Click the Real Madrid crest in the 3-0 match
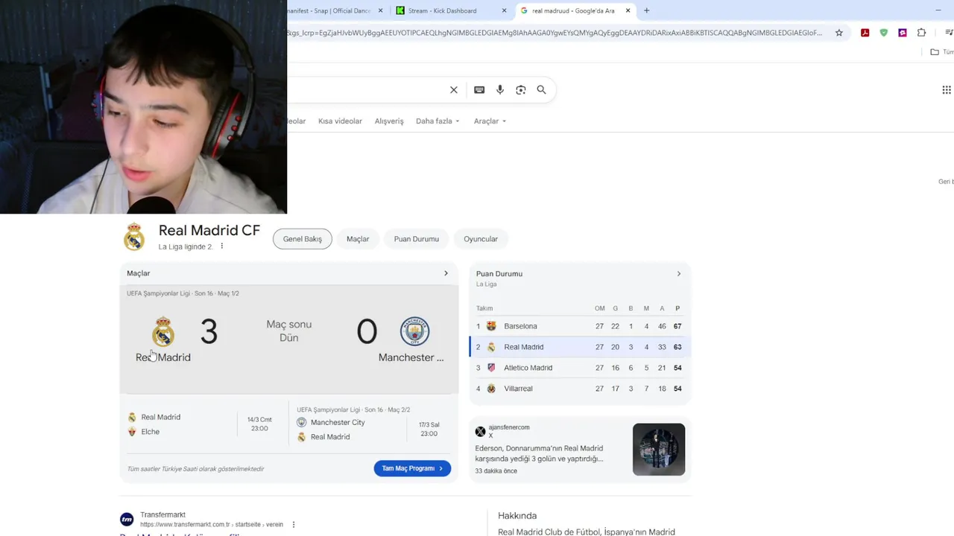 [x=163, y=331]
